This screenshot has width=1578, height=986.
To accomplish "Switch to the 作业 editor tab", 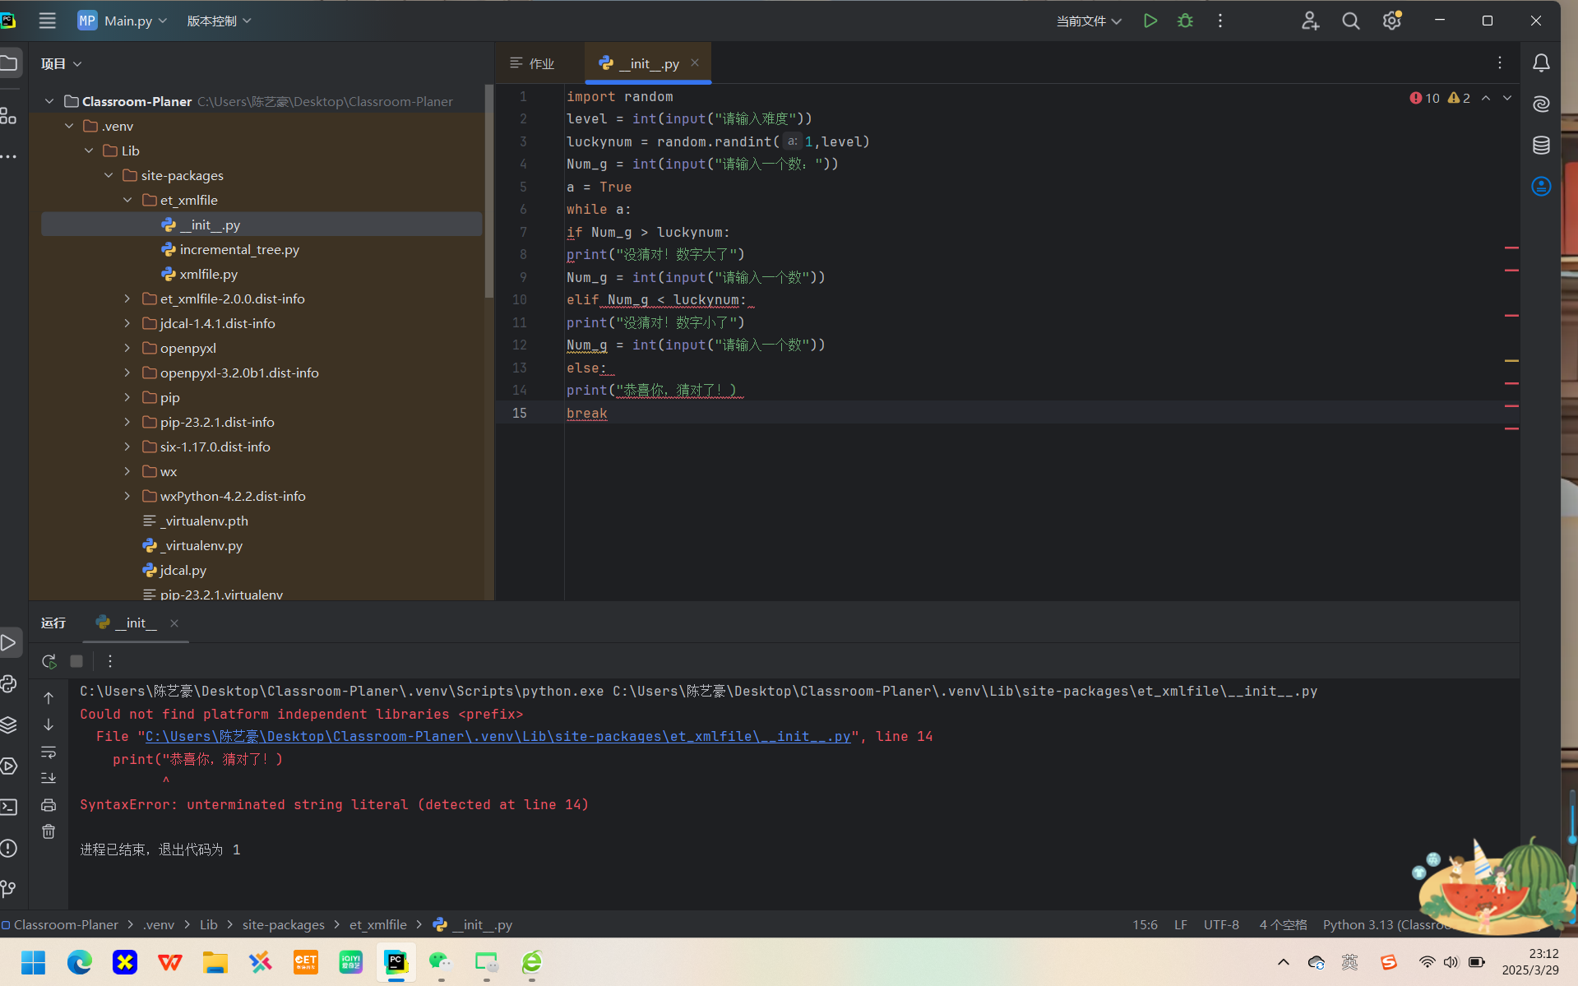I will 533,63.
